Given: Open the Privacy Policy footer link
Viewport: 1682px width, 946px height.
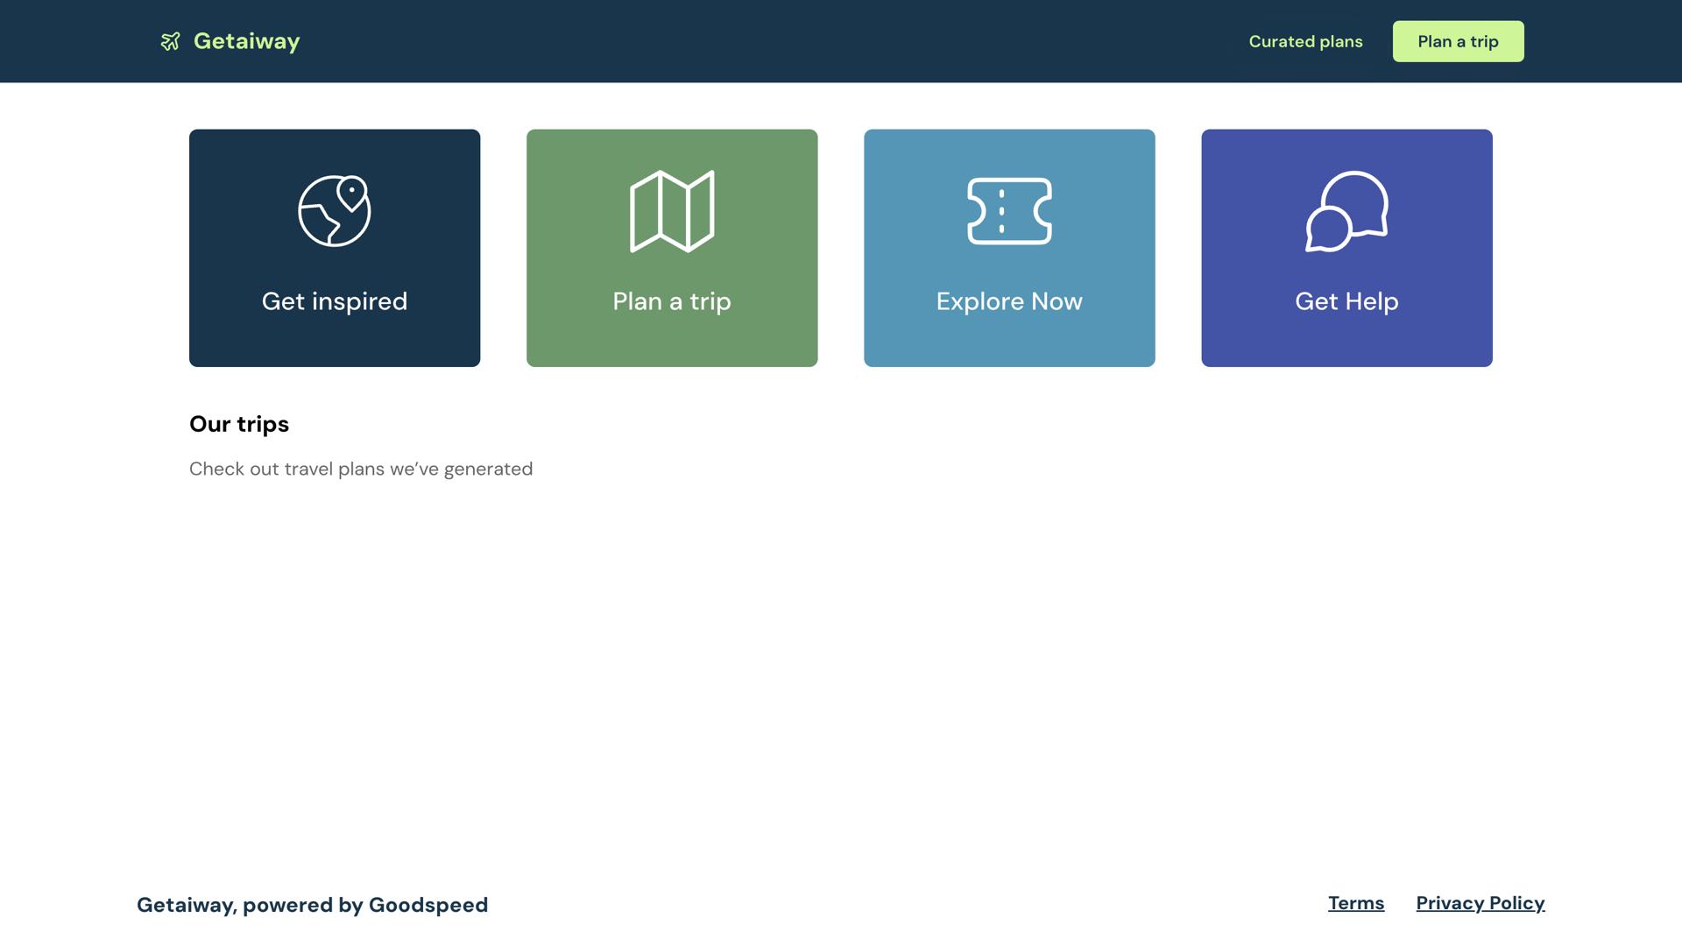Looking at the screenshot, I should pos(1481,903).
